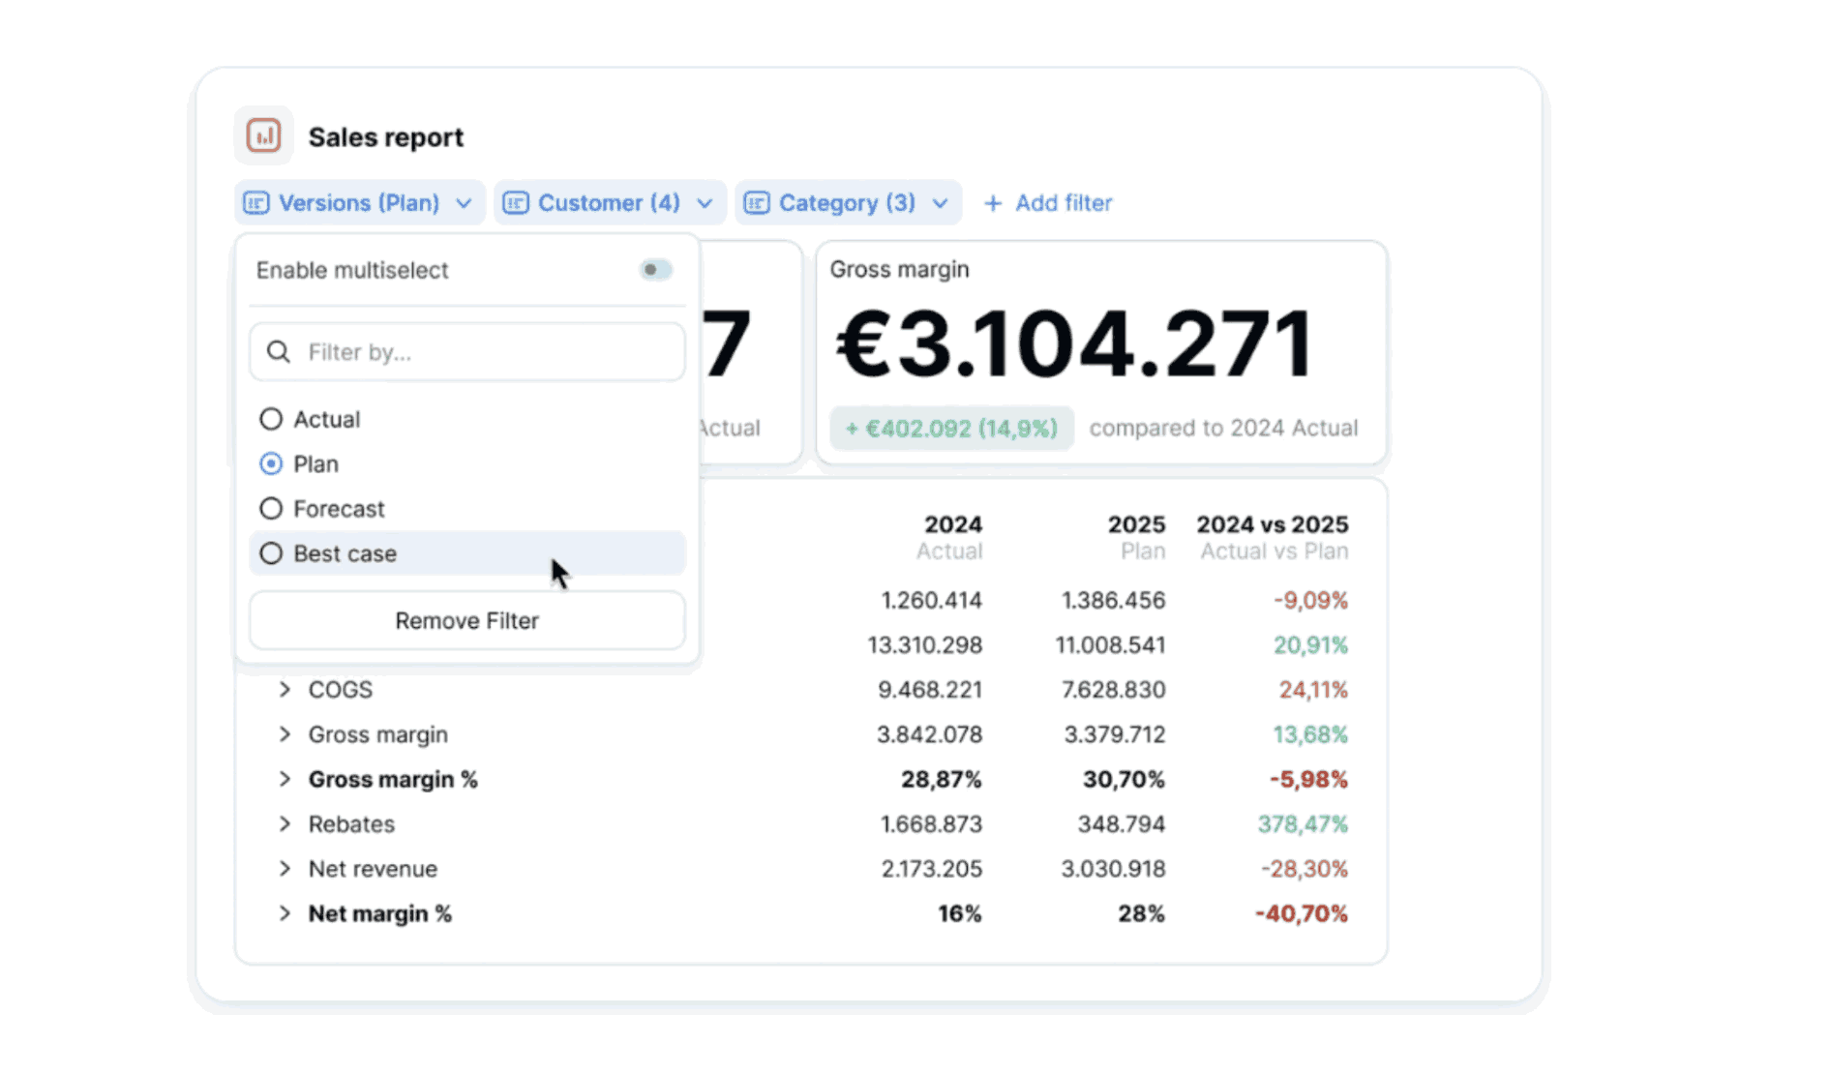Collapse the Versions filter dropdown

(462, 202)
